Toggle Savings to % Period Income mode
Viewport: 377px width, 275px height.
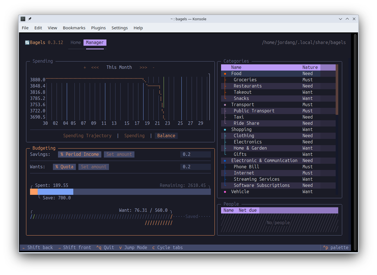79,154
